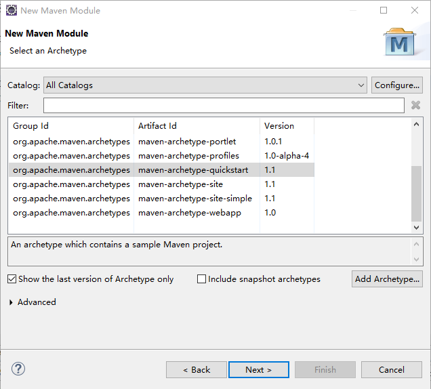The height and width of the screenshot is (389, 431).
Task: Click the archetype list vertical scrollbar
Action: tap(417, 193)
